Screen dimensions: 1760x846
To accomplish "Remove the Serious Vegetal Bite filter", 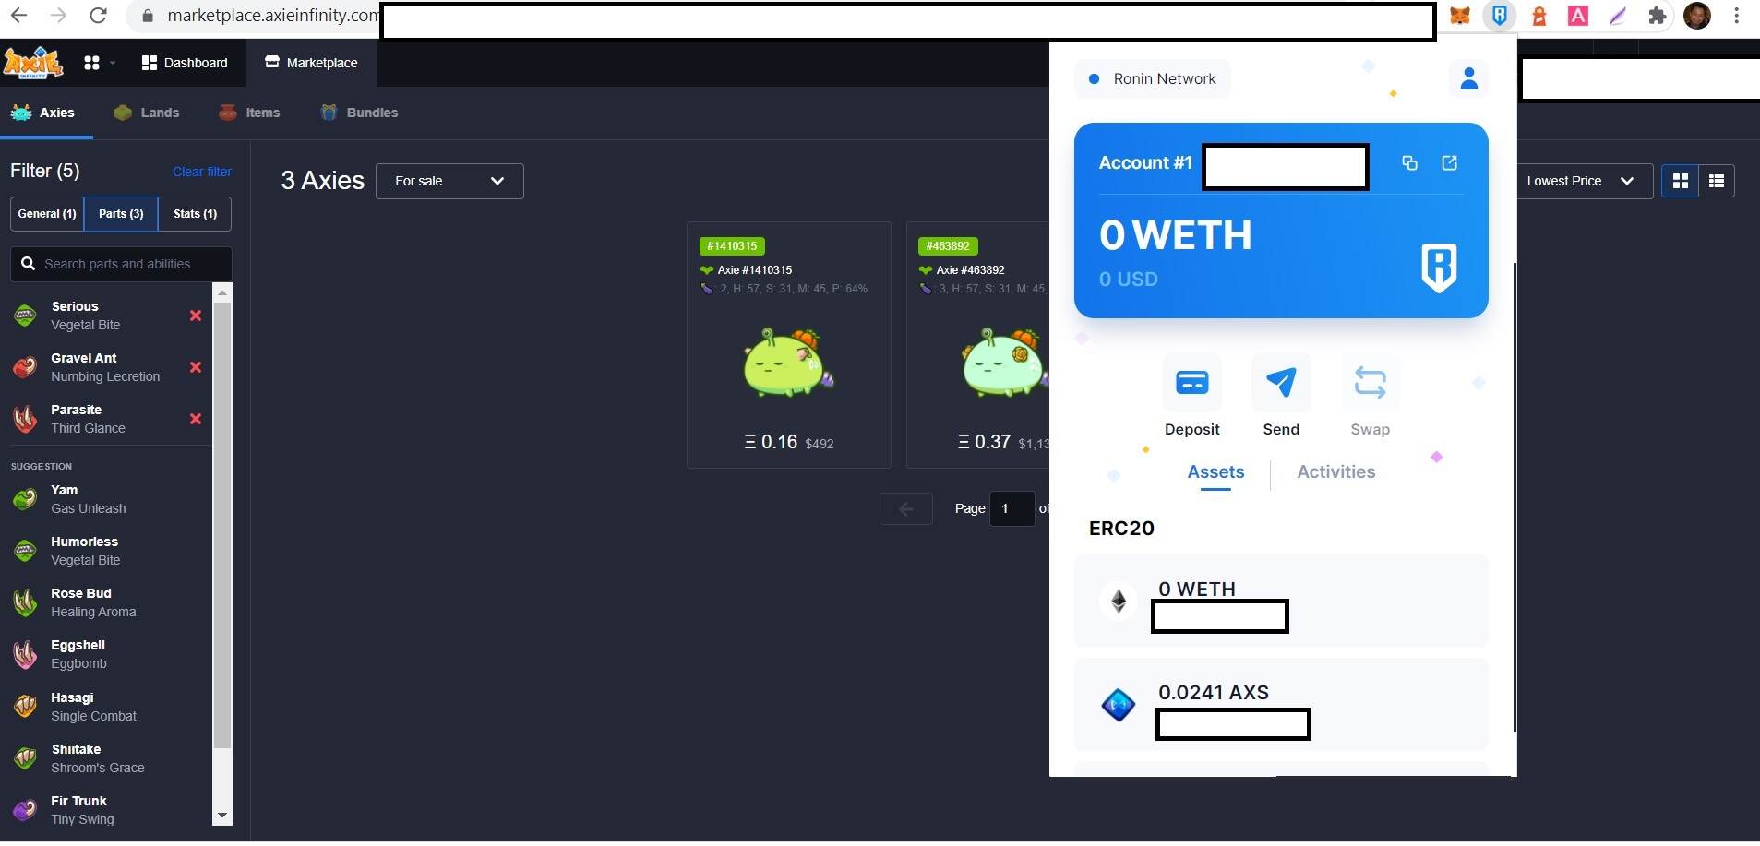I will tap(196, 316).
